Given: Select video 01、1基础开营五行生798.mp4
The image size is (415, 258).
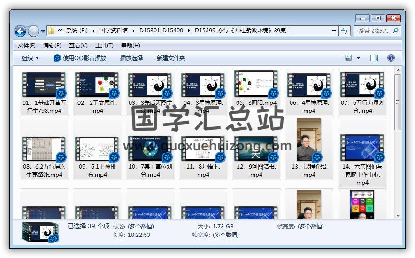Looking at the screenshot, I should coord(44,92).
